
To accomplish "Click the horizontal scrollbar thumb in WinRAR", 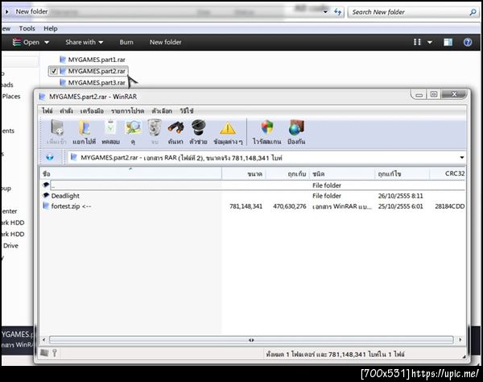I will (251, 340).
